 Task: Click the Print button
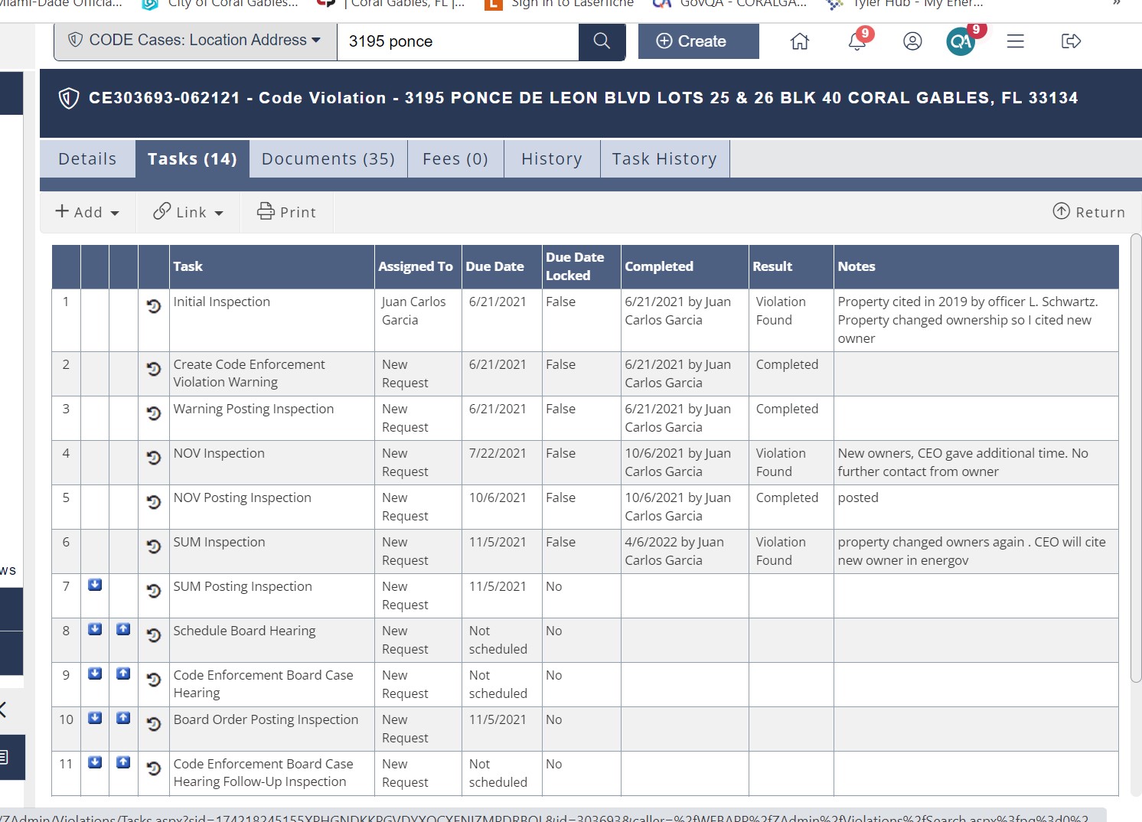tap(287, 212)
